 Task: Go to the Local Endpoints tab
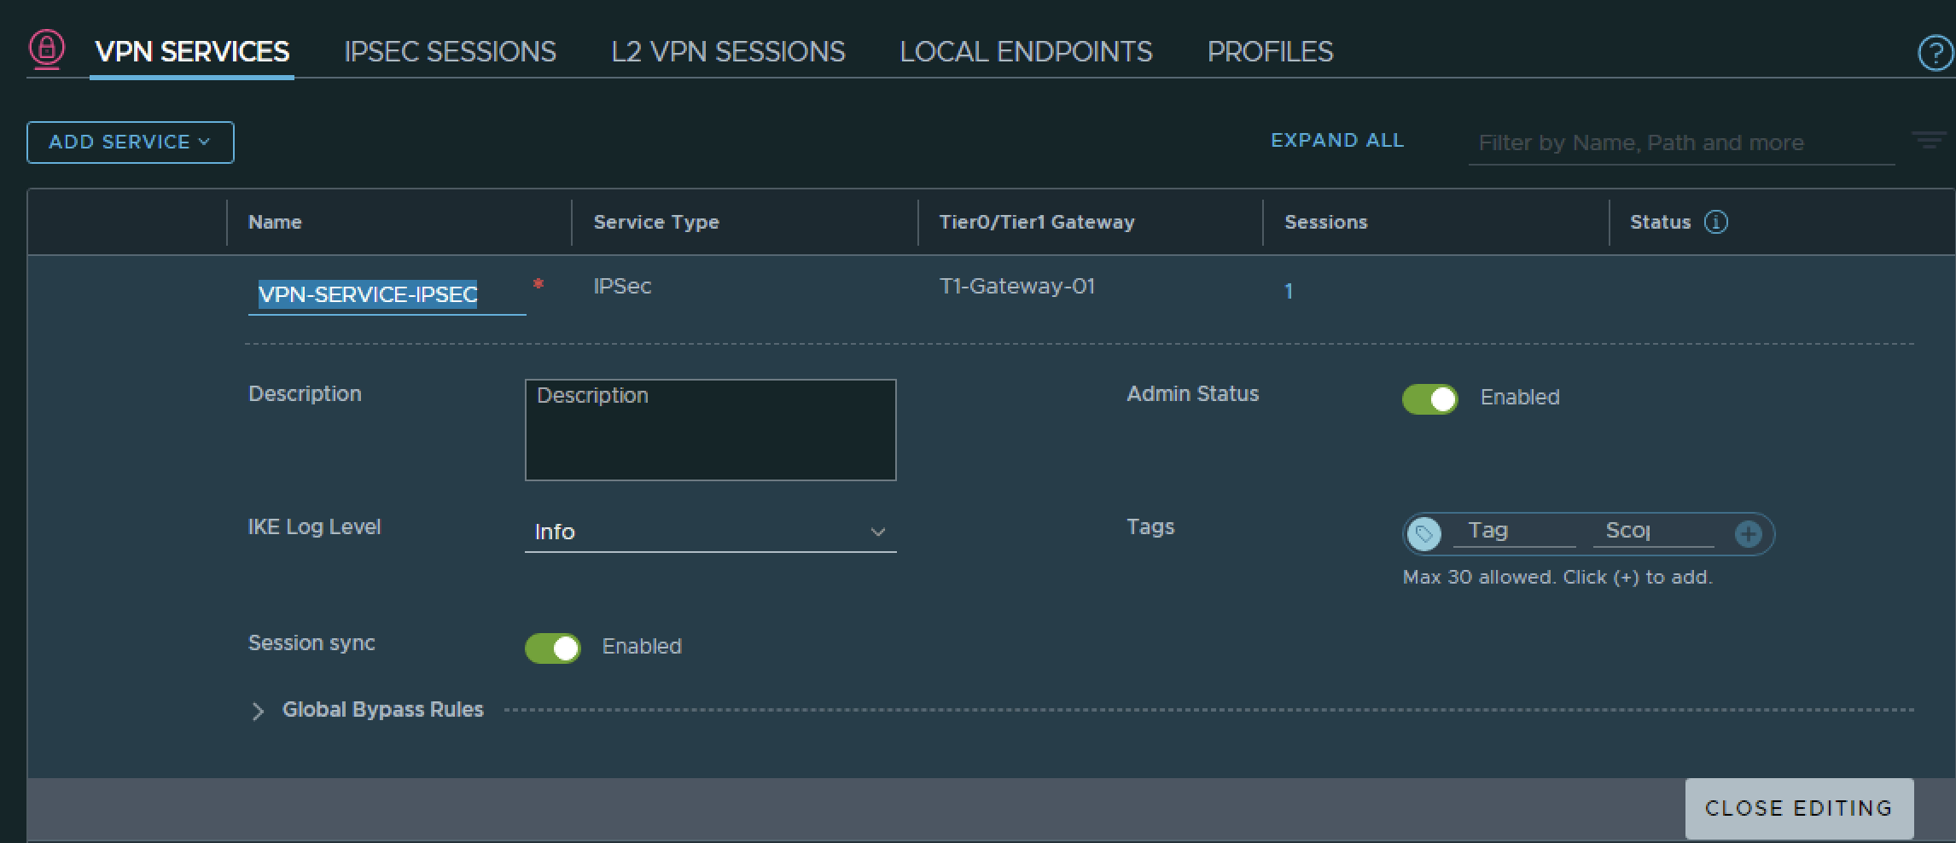(x=1026, y=52)
